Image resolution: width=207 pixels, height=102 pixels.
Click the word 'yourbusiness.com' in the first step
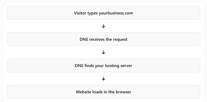tap(116, 13)
